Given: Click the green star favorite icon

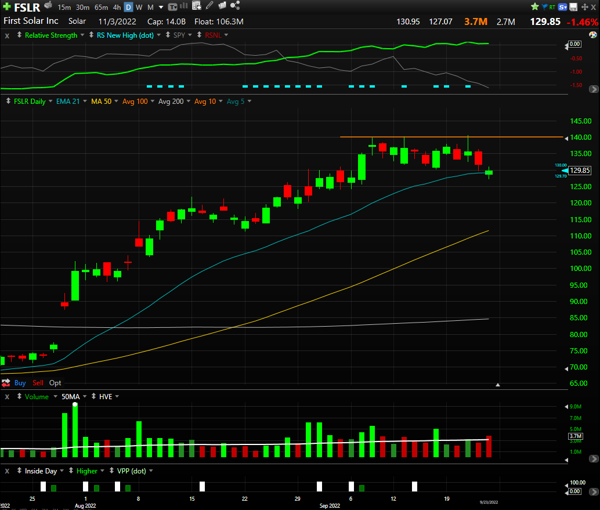Looking at the screenshot, I should 534,6.
